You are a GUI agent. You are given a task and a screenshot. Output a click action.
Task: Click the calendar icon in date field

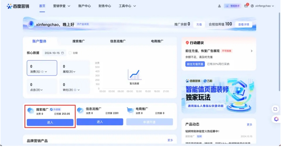(x=63, y=53)
